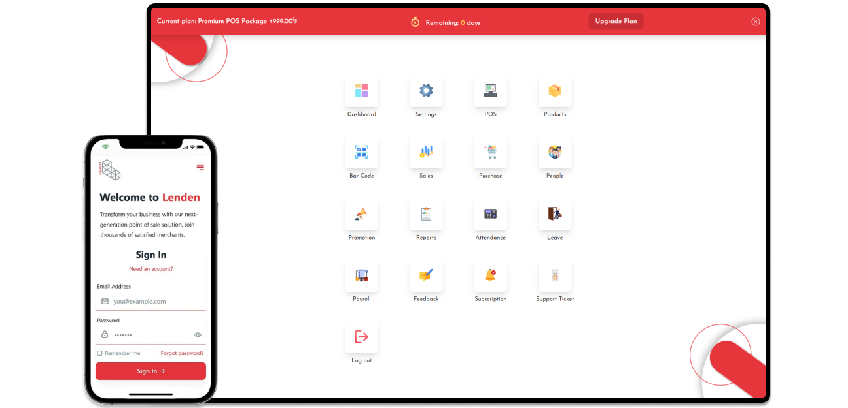848x408 pixels.
Task: Click the Remember me label text
Action: tap(122, 353)
